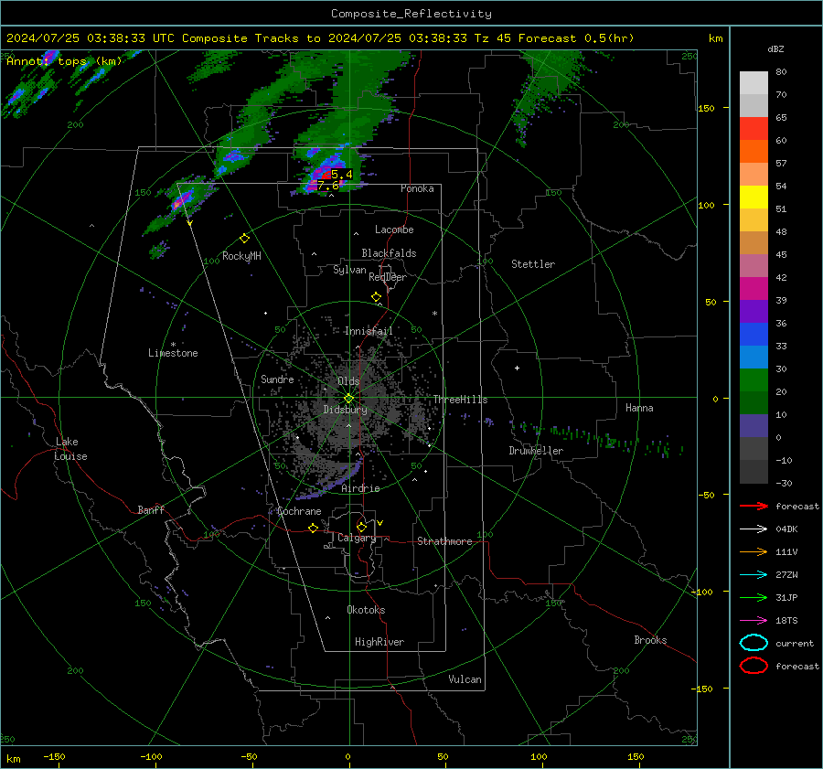Image resolution: width=823 pixels, height=769 pixels.
Task: Click the Cochrane label
Action: pos(299,511)
